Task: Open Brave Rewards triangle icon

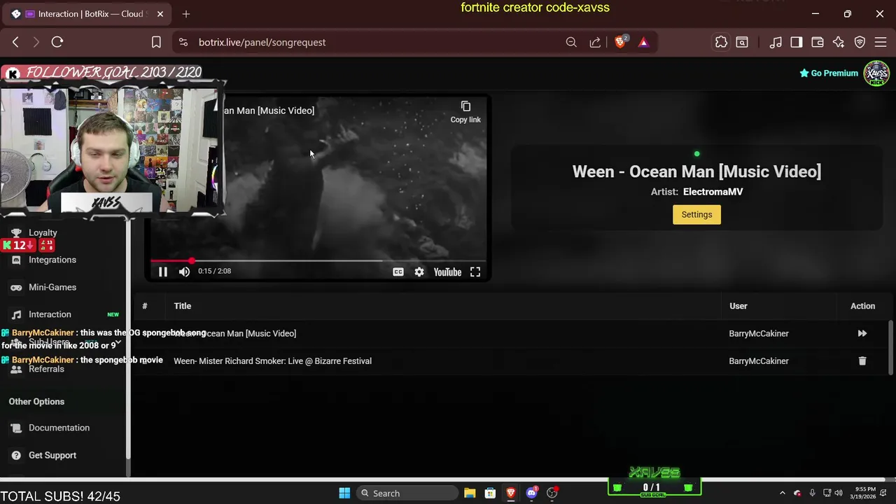Action: tap(643, 42)
